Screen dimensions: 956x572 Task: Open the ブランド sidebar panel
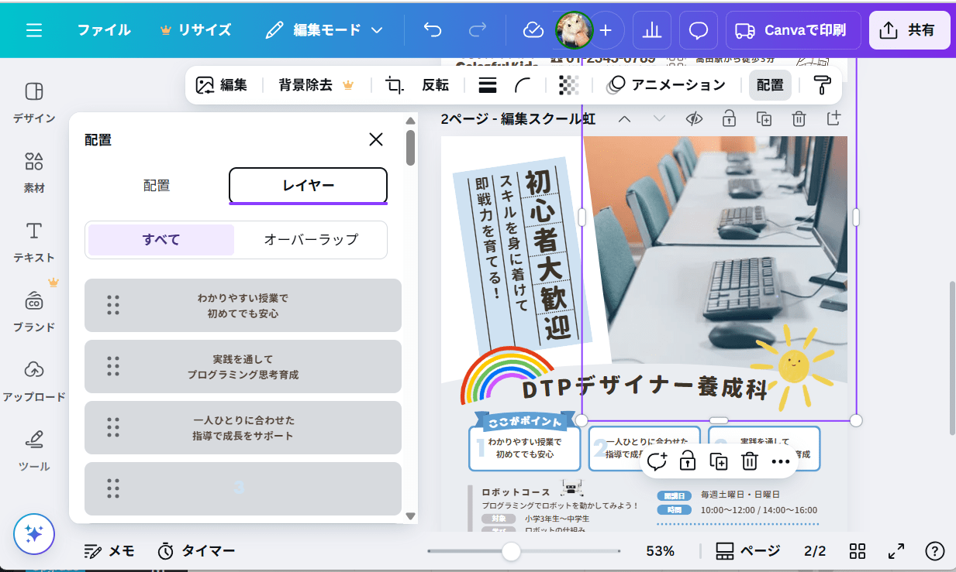pos(34,311)
